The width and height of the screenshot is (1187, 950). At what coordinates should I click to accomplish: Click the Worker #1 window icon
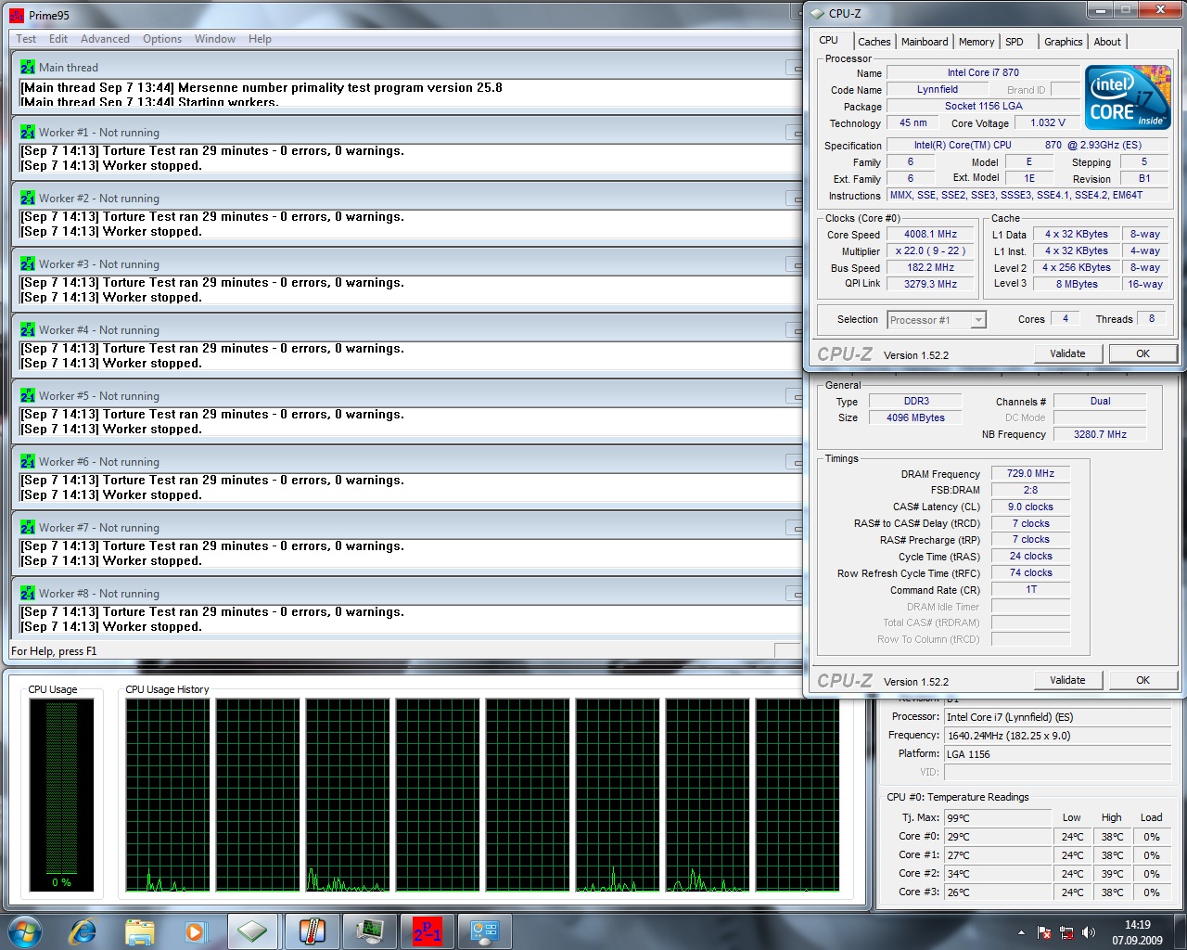tap(28, 132)
